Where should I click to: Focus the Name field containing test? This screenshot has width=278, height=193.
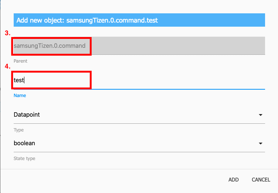tap(139, 80)
